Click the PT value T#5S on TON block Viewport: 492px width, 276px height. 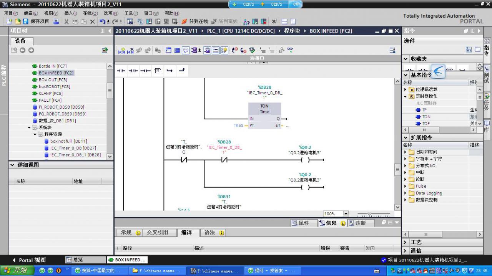pyautogui.click(x=238, y=126)
